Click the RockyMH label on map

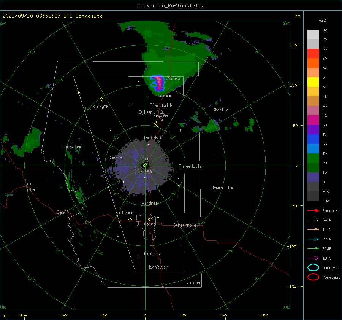100,107
